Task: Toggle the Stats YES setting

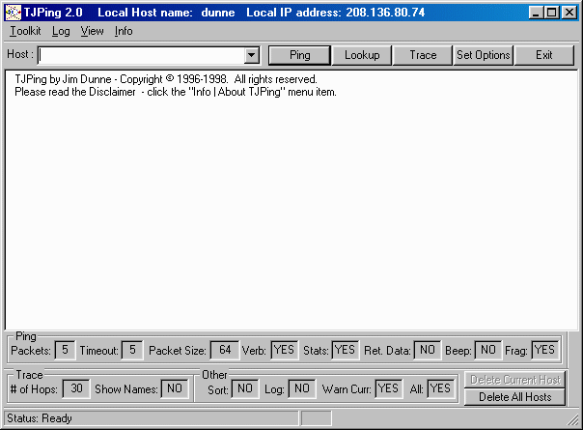Action: [x=345, y=350]
